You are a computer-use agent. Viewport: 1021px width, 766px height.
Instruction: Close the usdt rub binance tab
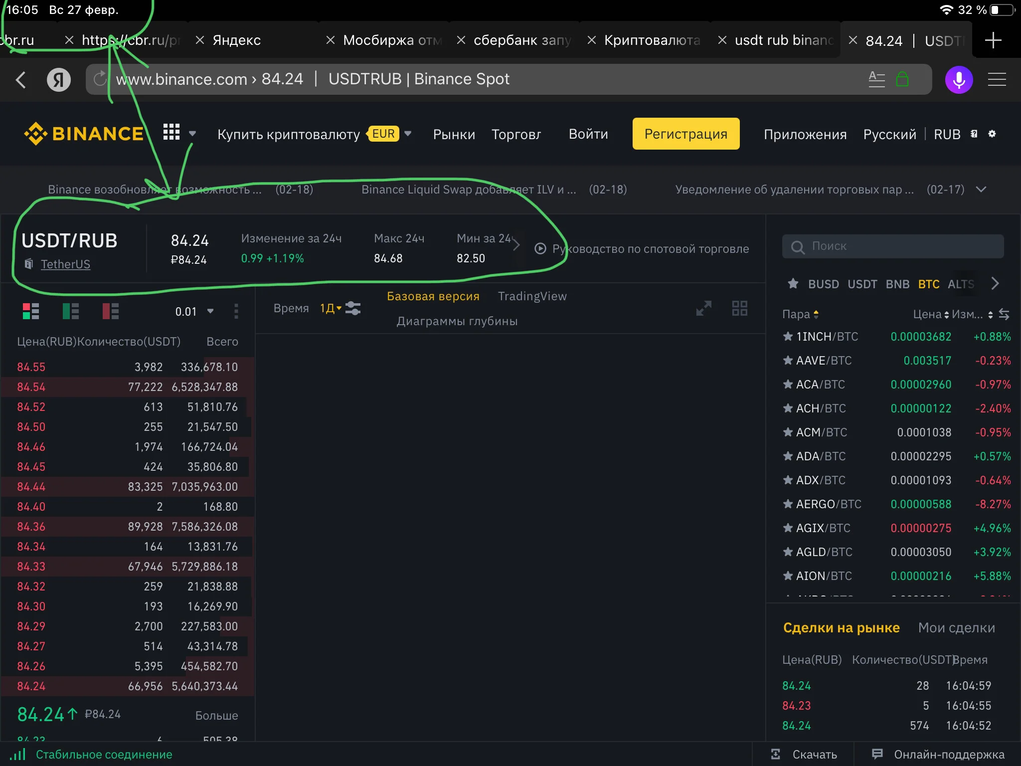pos(722,40)
